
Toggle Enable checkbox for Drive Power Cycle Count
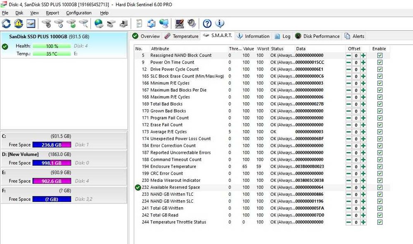(x=380, y=69)
